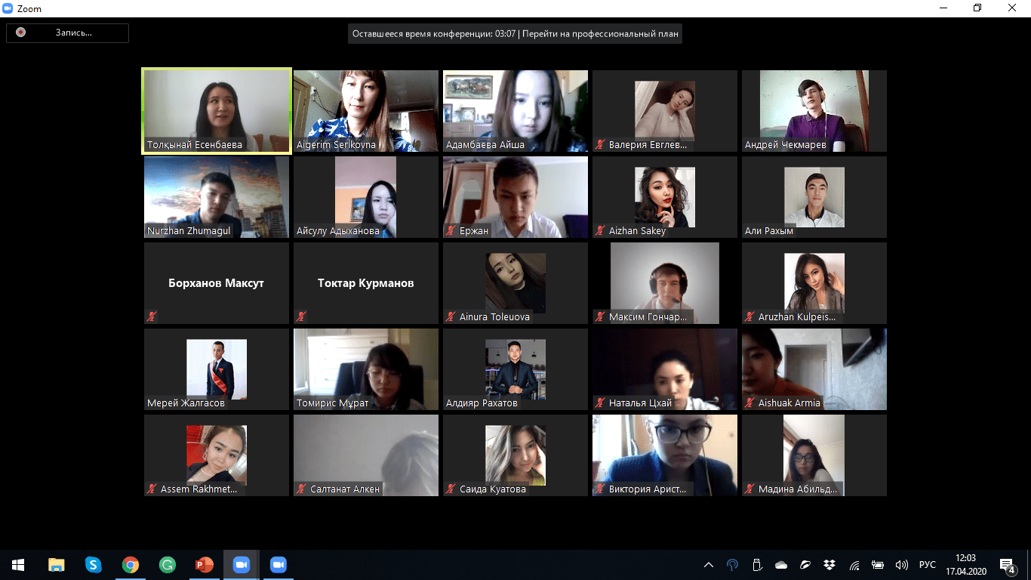Viewport: 1031px width, 580px height.
Task: Click muted mic icon beside Саида Куатова
Action: (x=451, y=489)
